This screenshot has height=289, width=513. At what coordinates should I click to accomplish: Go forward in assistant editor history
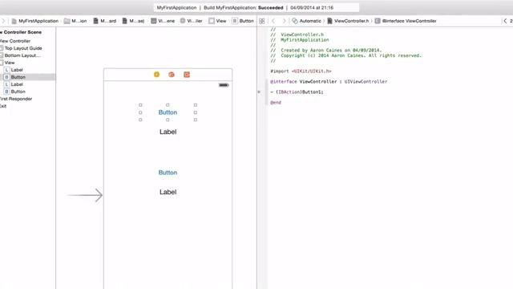[x=284, y=21]
